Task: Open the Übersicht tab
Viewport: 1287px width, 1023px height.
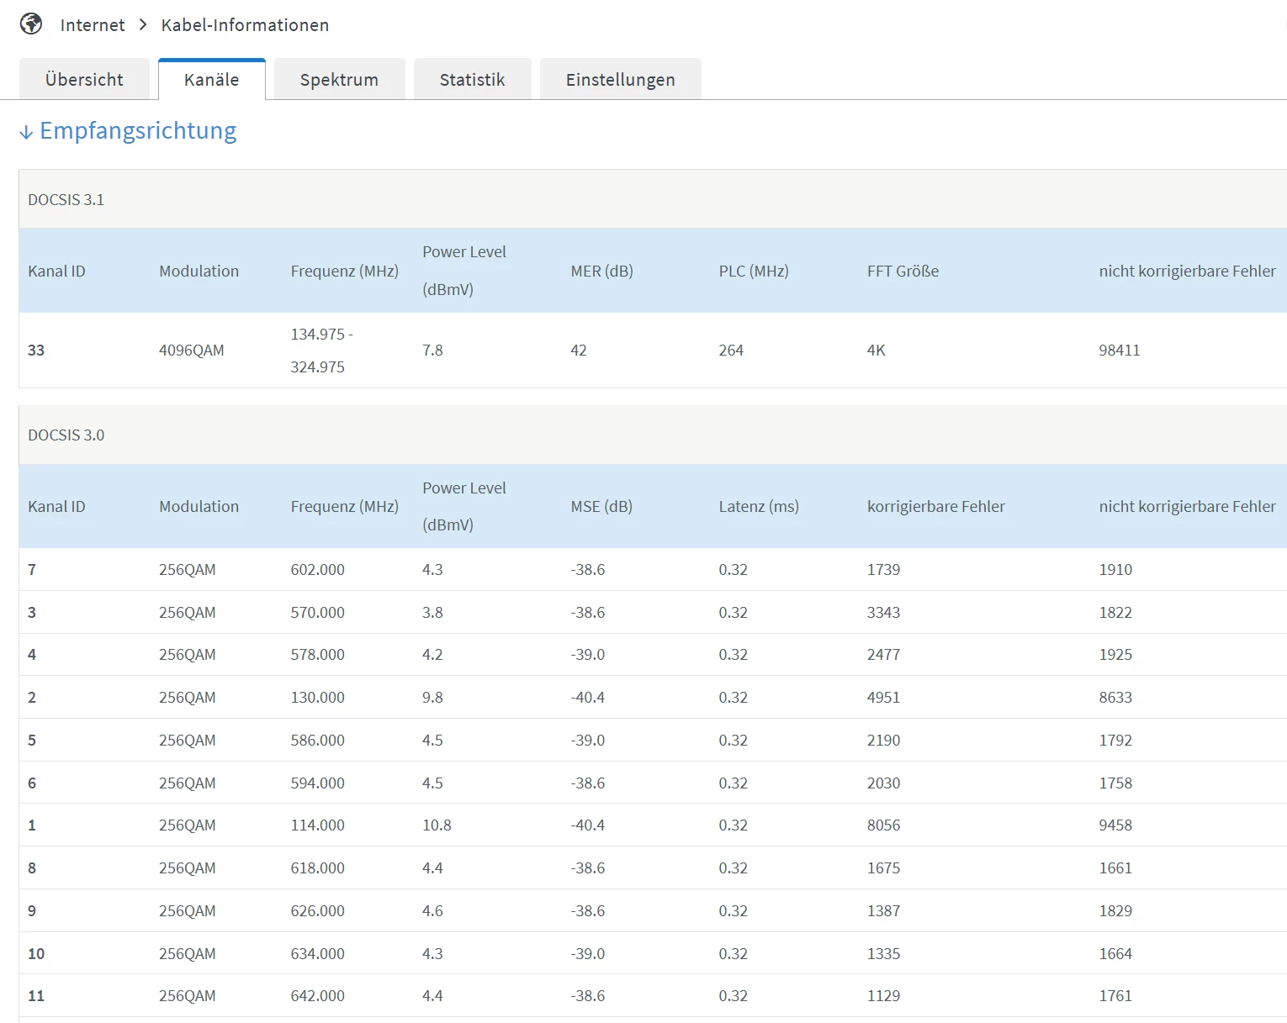Action: [x=84, y=80]
